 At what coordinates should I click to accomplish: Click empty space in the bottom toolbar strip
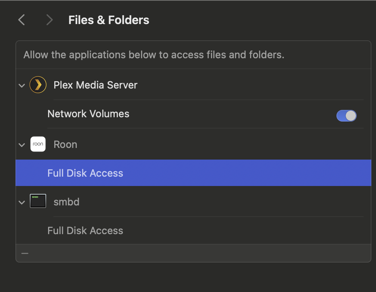[x=197, y=253]
